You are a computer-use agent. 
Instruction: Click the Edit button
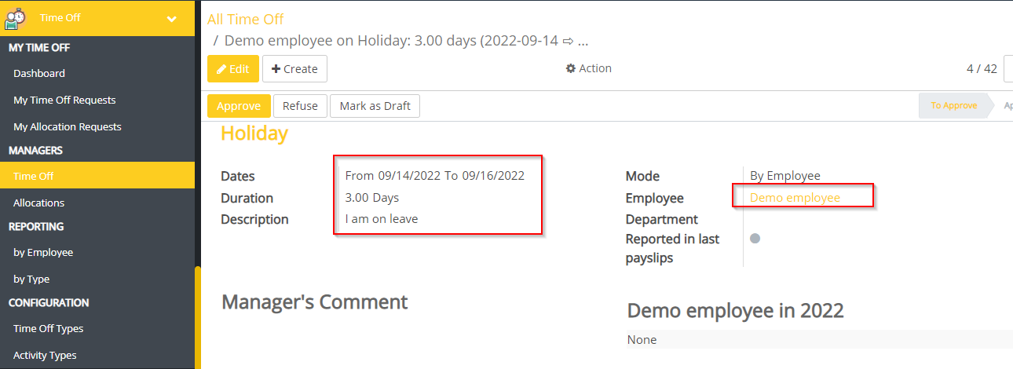tap(233, 69)
